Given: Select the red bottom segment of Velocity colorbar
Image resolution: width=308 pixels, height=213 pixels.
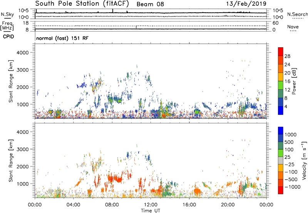Looking at the screenshot, I should tap(281, 190).
